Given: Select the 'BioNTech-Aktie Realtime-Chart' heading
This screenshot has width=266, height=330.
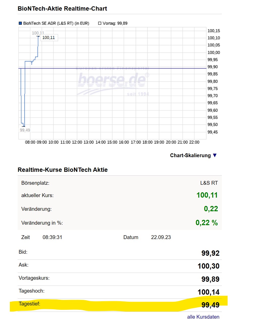Looking at the screenshot, I should tap(62, 9).
